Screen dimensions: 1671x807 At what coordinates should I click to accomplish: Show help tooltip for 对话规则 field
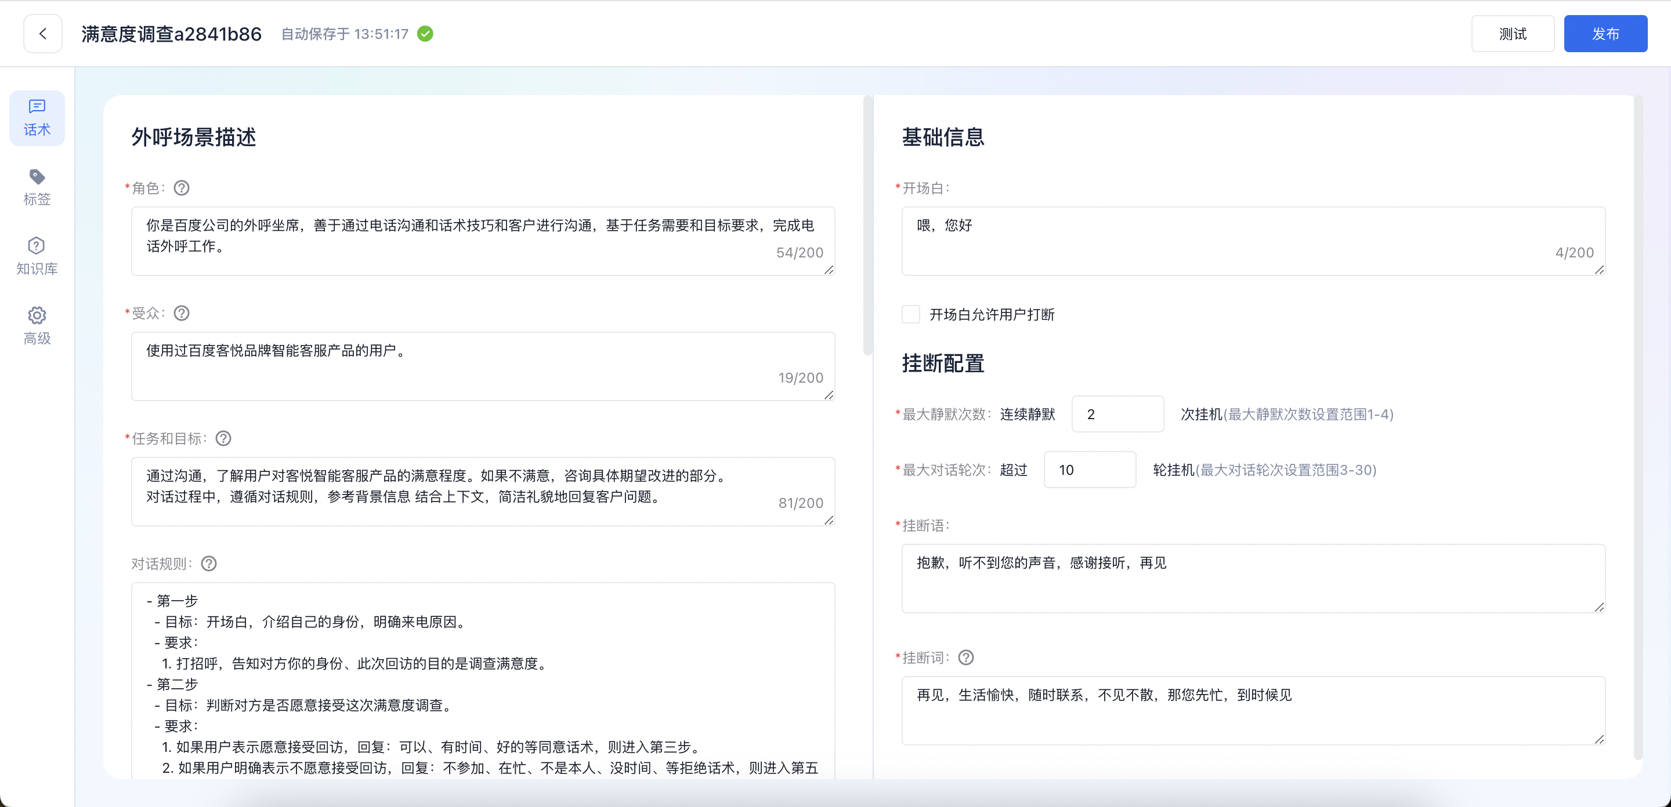[x=209, y=564]
